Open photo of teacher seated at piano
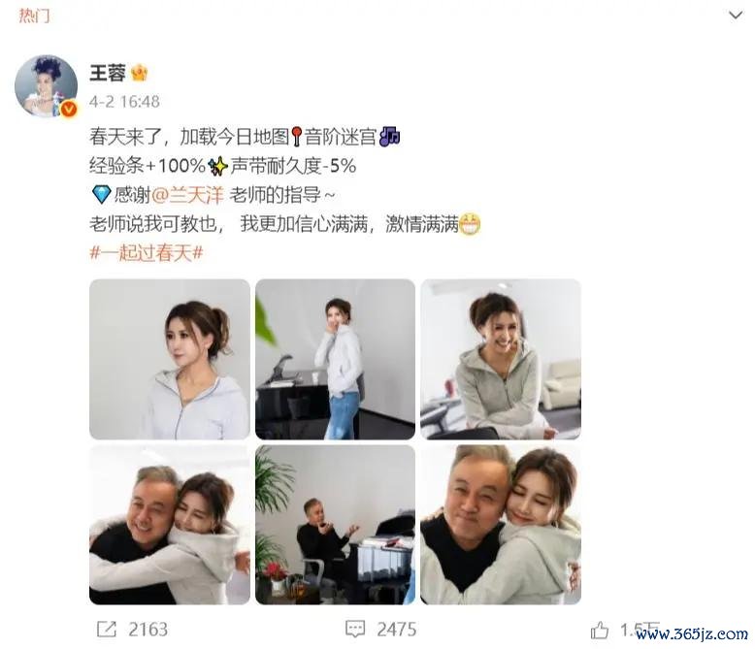The width and height of the screenshot is (755, 649). coord(335,525)
